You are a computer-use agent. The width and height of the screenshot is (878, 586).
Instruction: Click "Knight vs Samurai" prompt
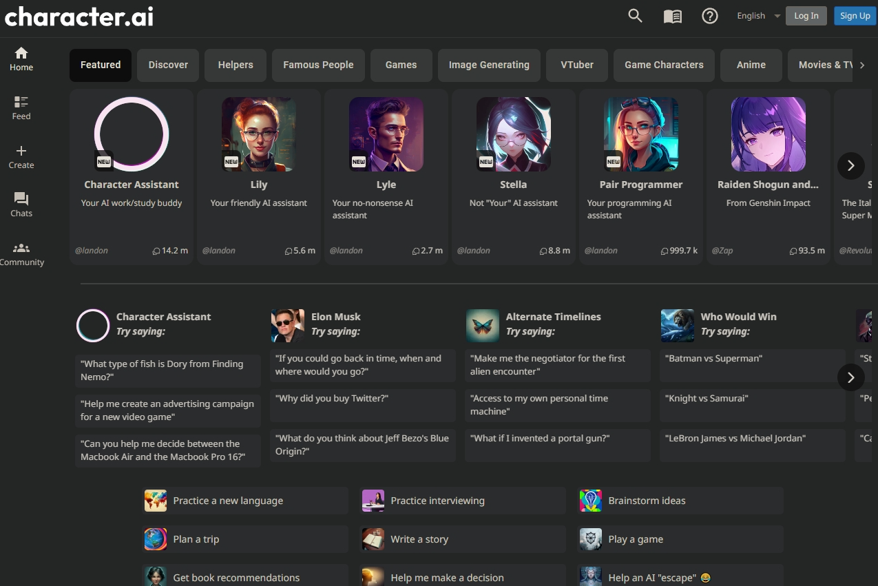[x=753, y=405]
